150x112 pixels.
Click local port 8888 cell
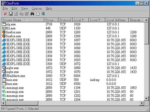pos(77,76)
